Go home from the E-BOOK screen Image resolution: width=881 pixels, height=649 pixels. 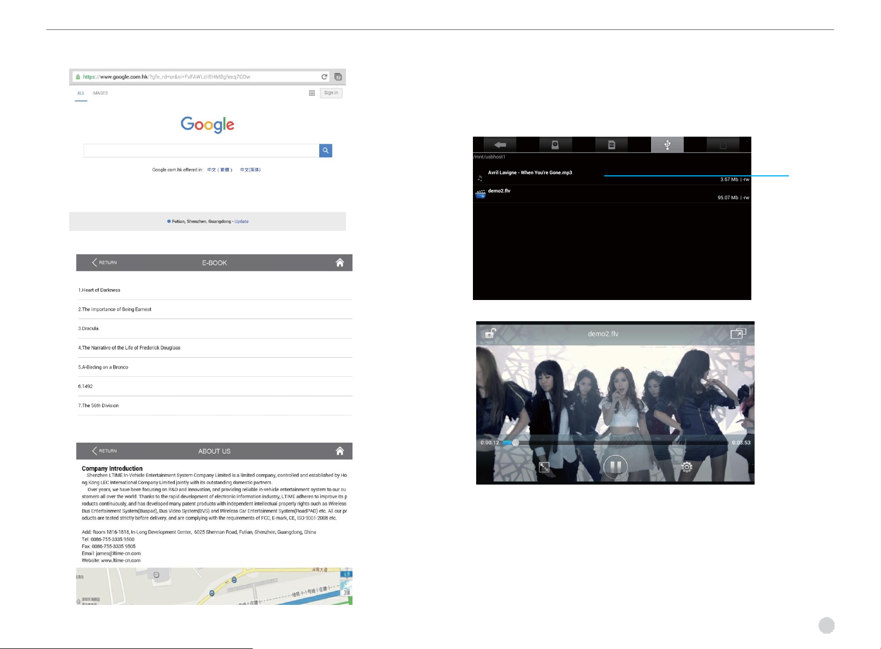[340, 262]
